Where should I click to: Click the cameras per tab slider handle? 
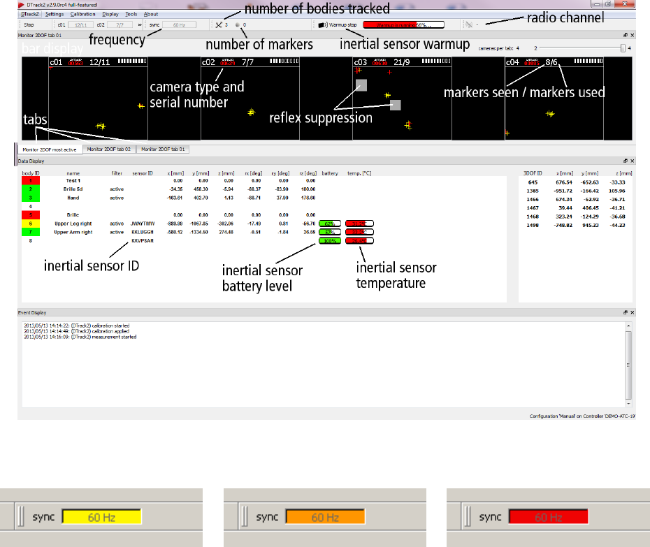pos(623,48)
